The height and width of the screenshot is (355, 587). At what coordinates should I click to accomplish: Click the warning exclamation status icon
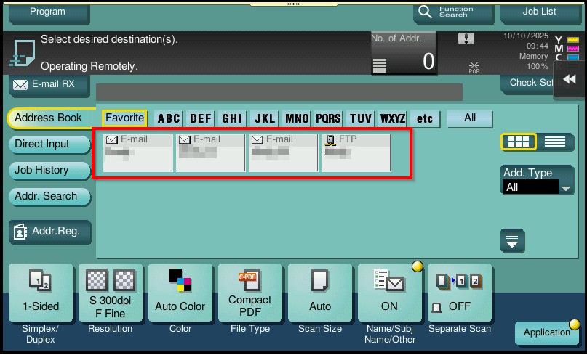click(467, 39)
